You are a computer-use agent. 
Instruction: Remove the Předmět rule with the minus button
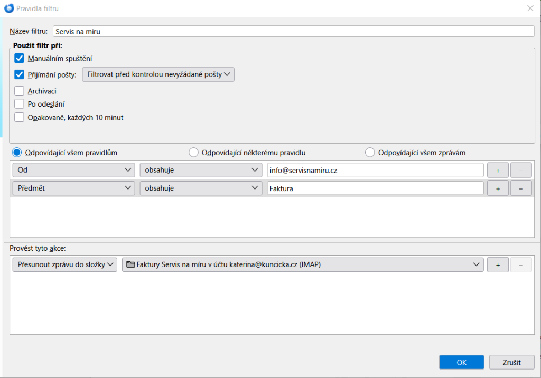coord(521,188)
